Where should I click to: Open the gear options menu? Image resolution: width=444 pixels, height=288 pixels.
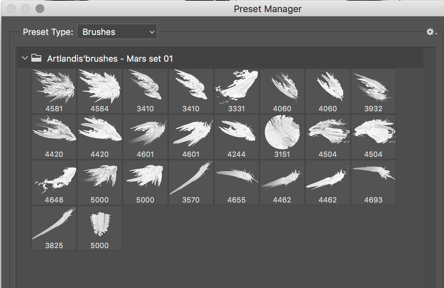pos(432,32)
